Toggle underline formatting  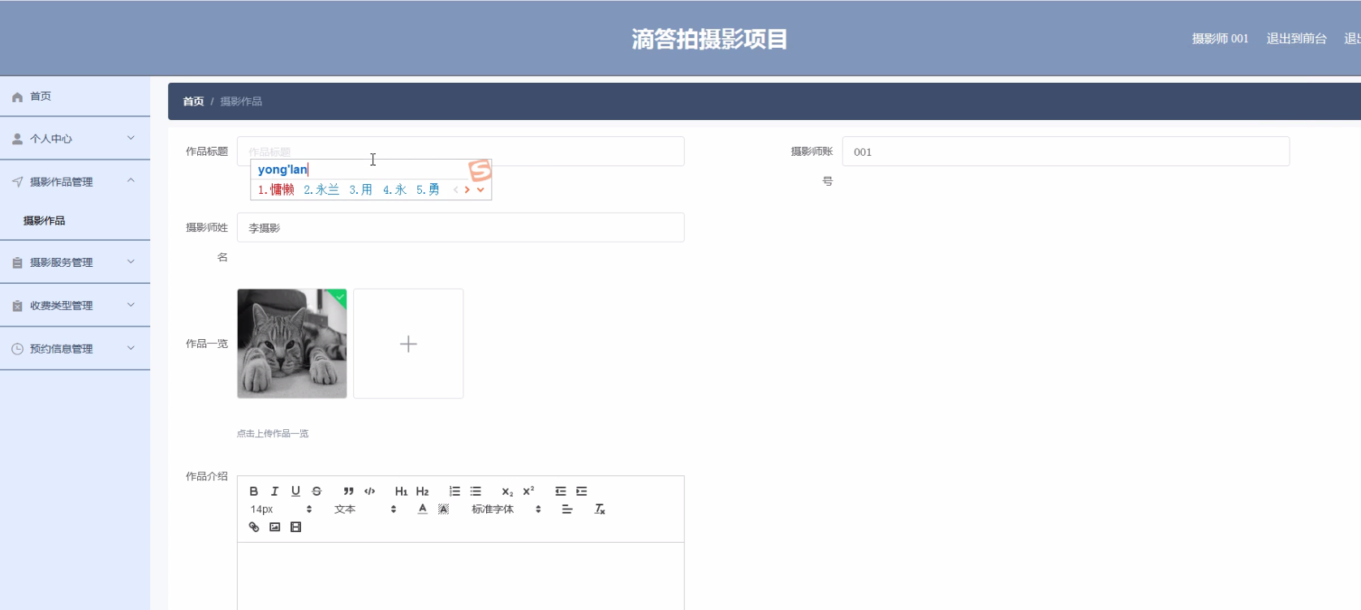point(295,492)
